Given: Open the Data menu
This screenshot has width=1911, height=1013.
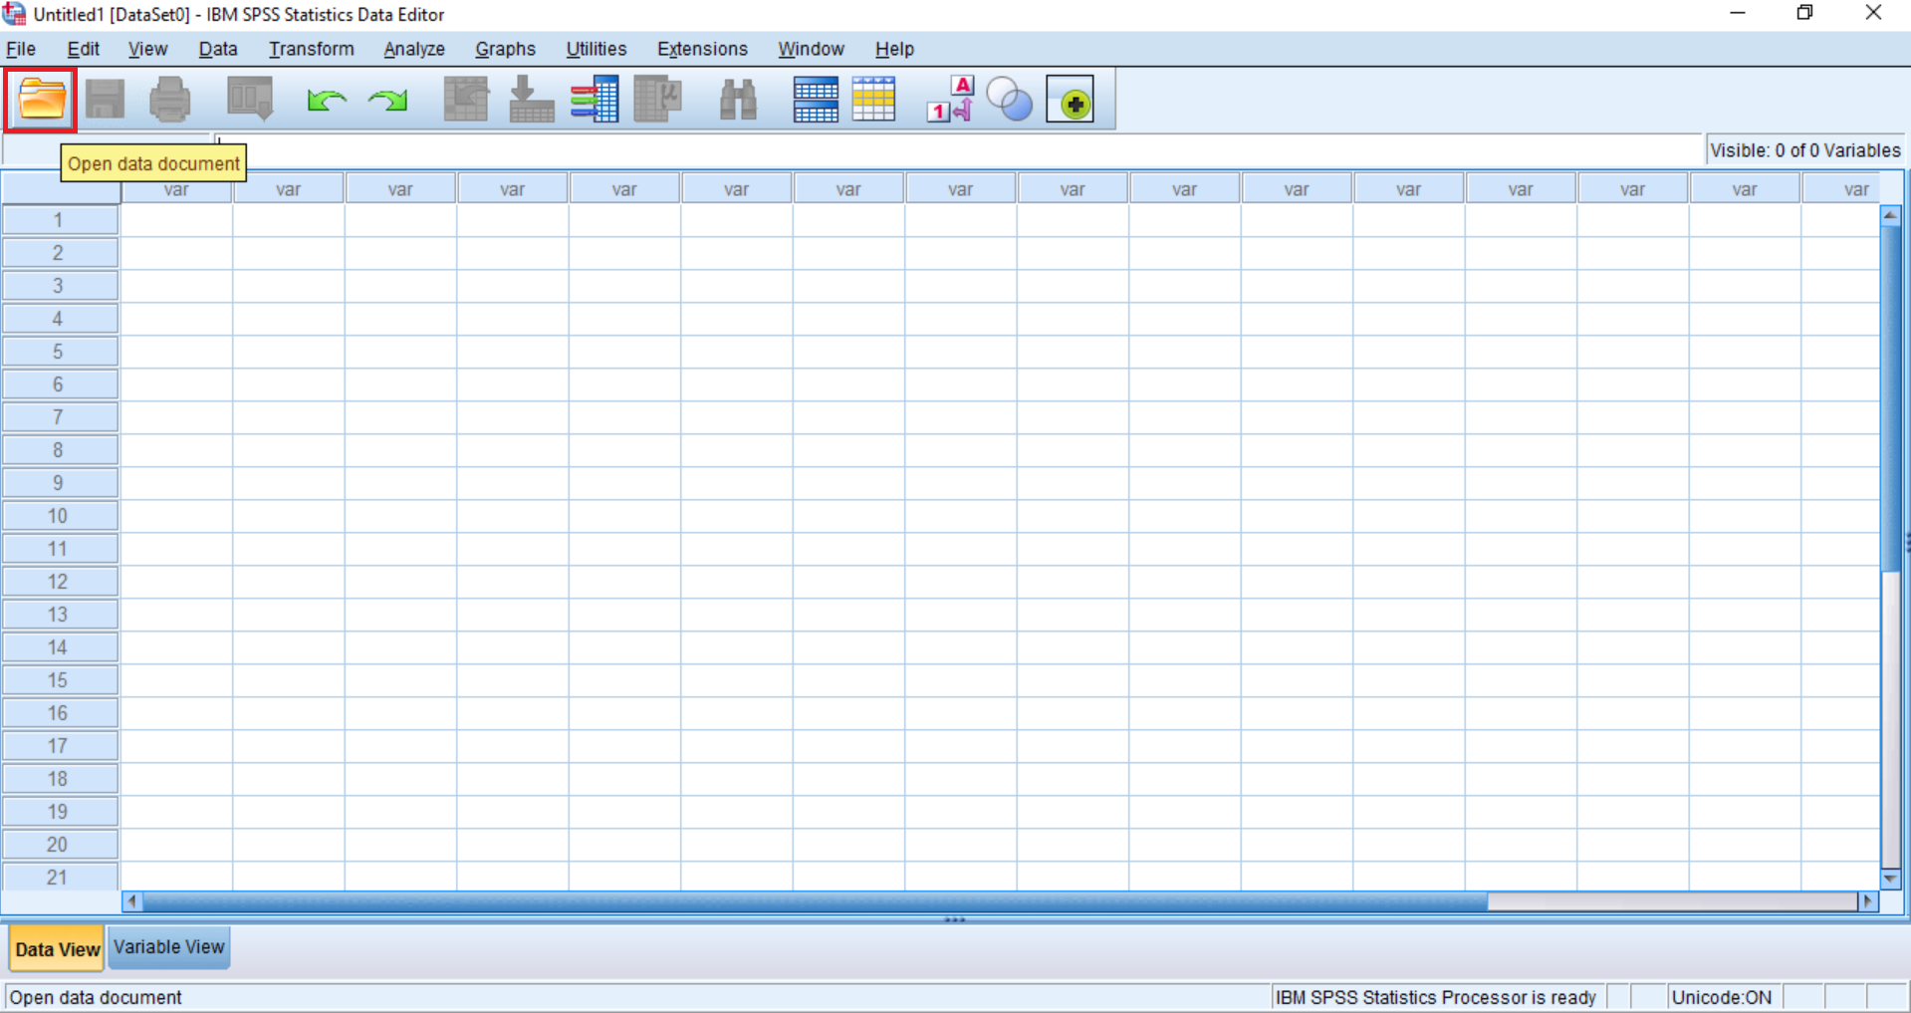Looking at the screenshot, I should point(217,49).
